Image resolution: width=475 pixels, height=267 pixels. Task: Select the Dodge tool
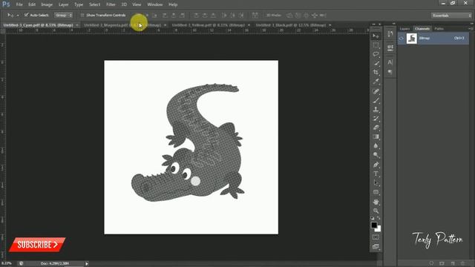(376, 155)
